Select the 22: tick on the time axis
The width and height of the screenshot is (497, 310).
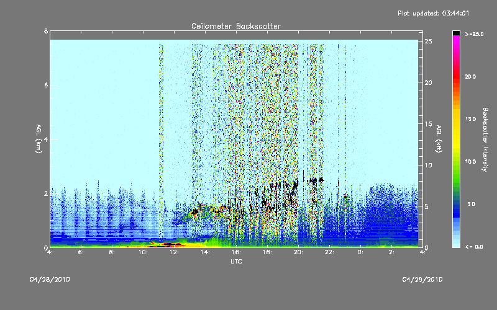329,252
